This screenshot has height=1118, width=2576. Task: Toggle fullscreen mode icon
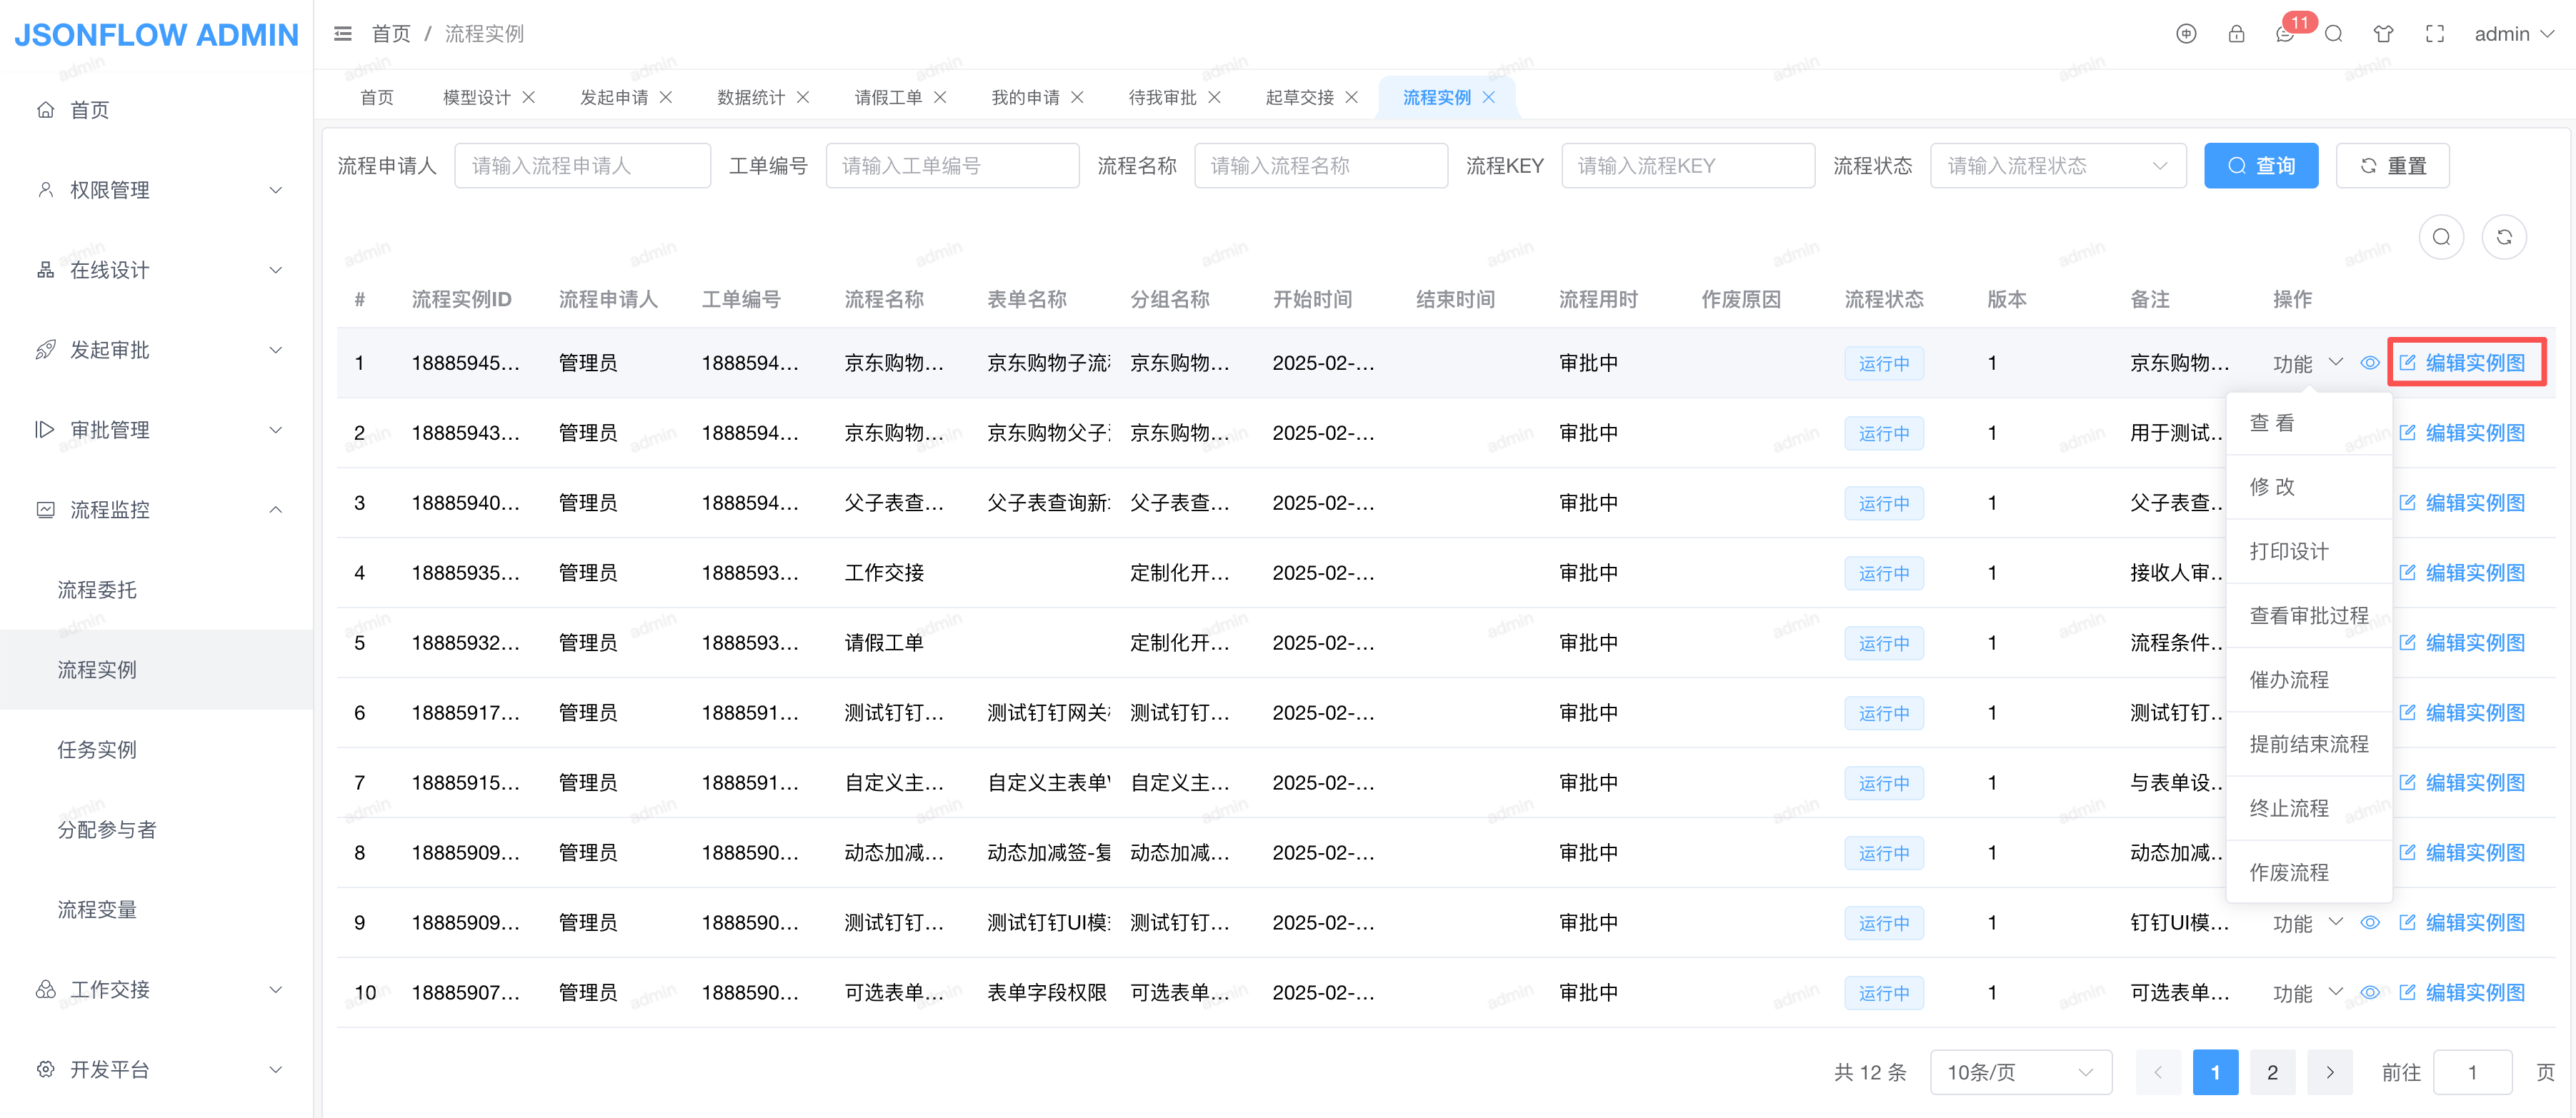tap(2434, 34)
